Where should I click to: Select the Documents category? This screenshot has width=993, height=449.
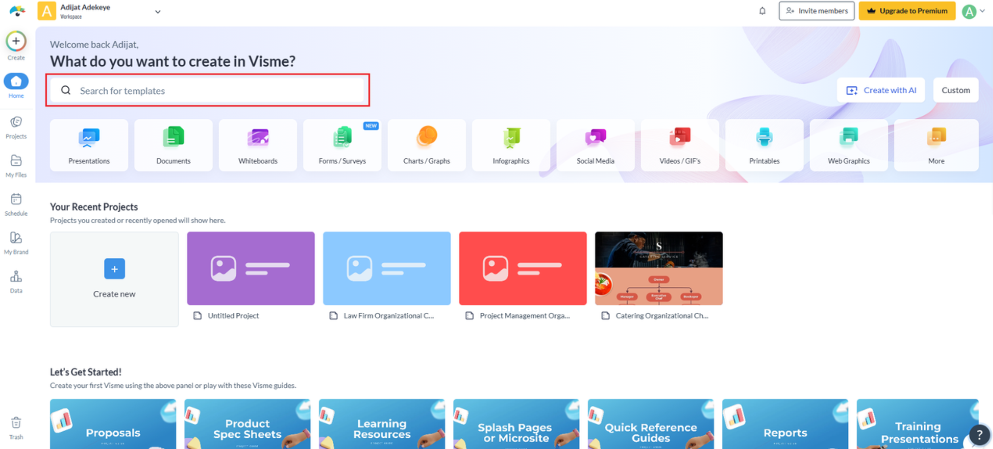point(173,145)
